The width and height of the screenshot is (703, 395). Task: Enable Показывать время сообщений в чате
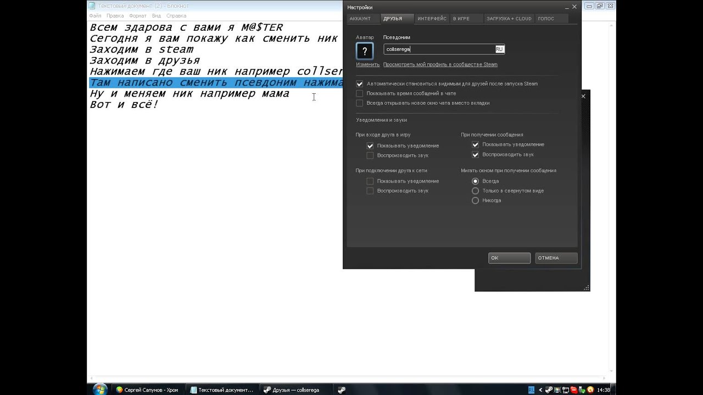tap(360, 93)
